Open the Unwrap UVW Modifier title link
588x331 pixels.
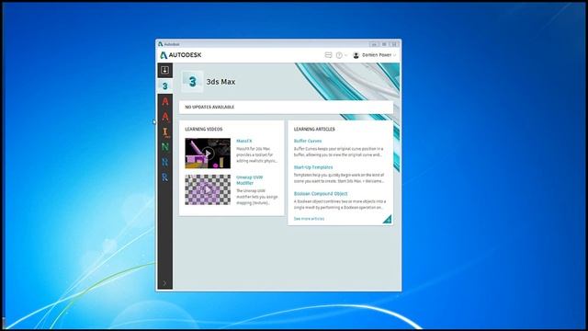[x=249, y=180]
